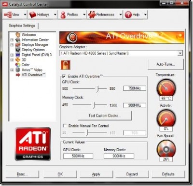The height and width of the screenshot is (186, 193).
Task: Select Display Options in the tree
Action: pyautogui.click(x=33, y=50)
